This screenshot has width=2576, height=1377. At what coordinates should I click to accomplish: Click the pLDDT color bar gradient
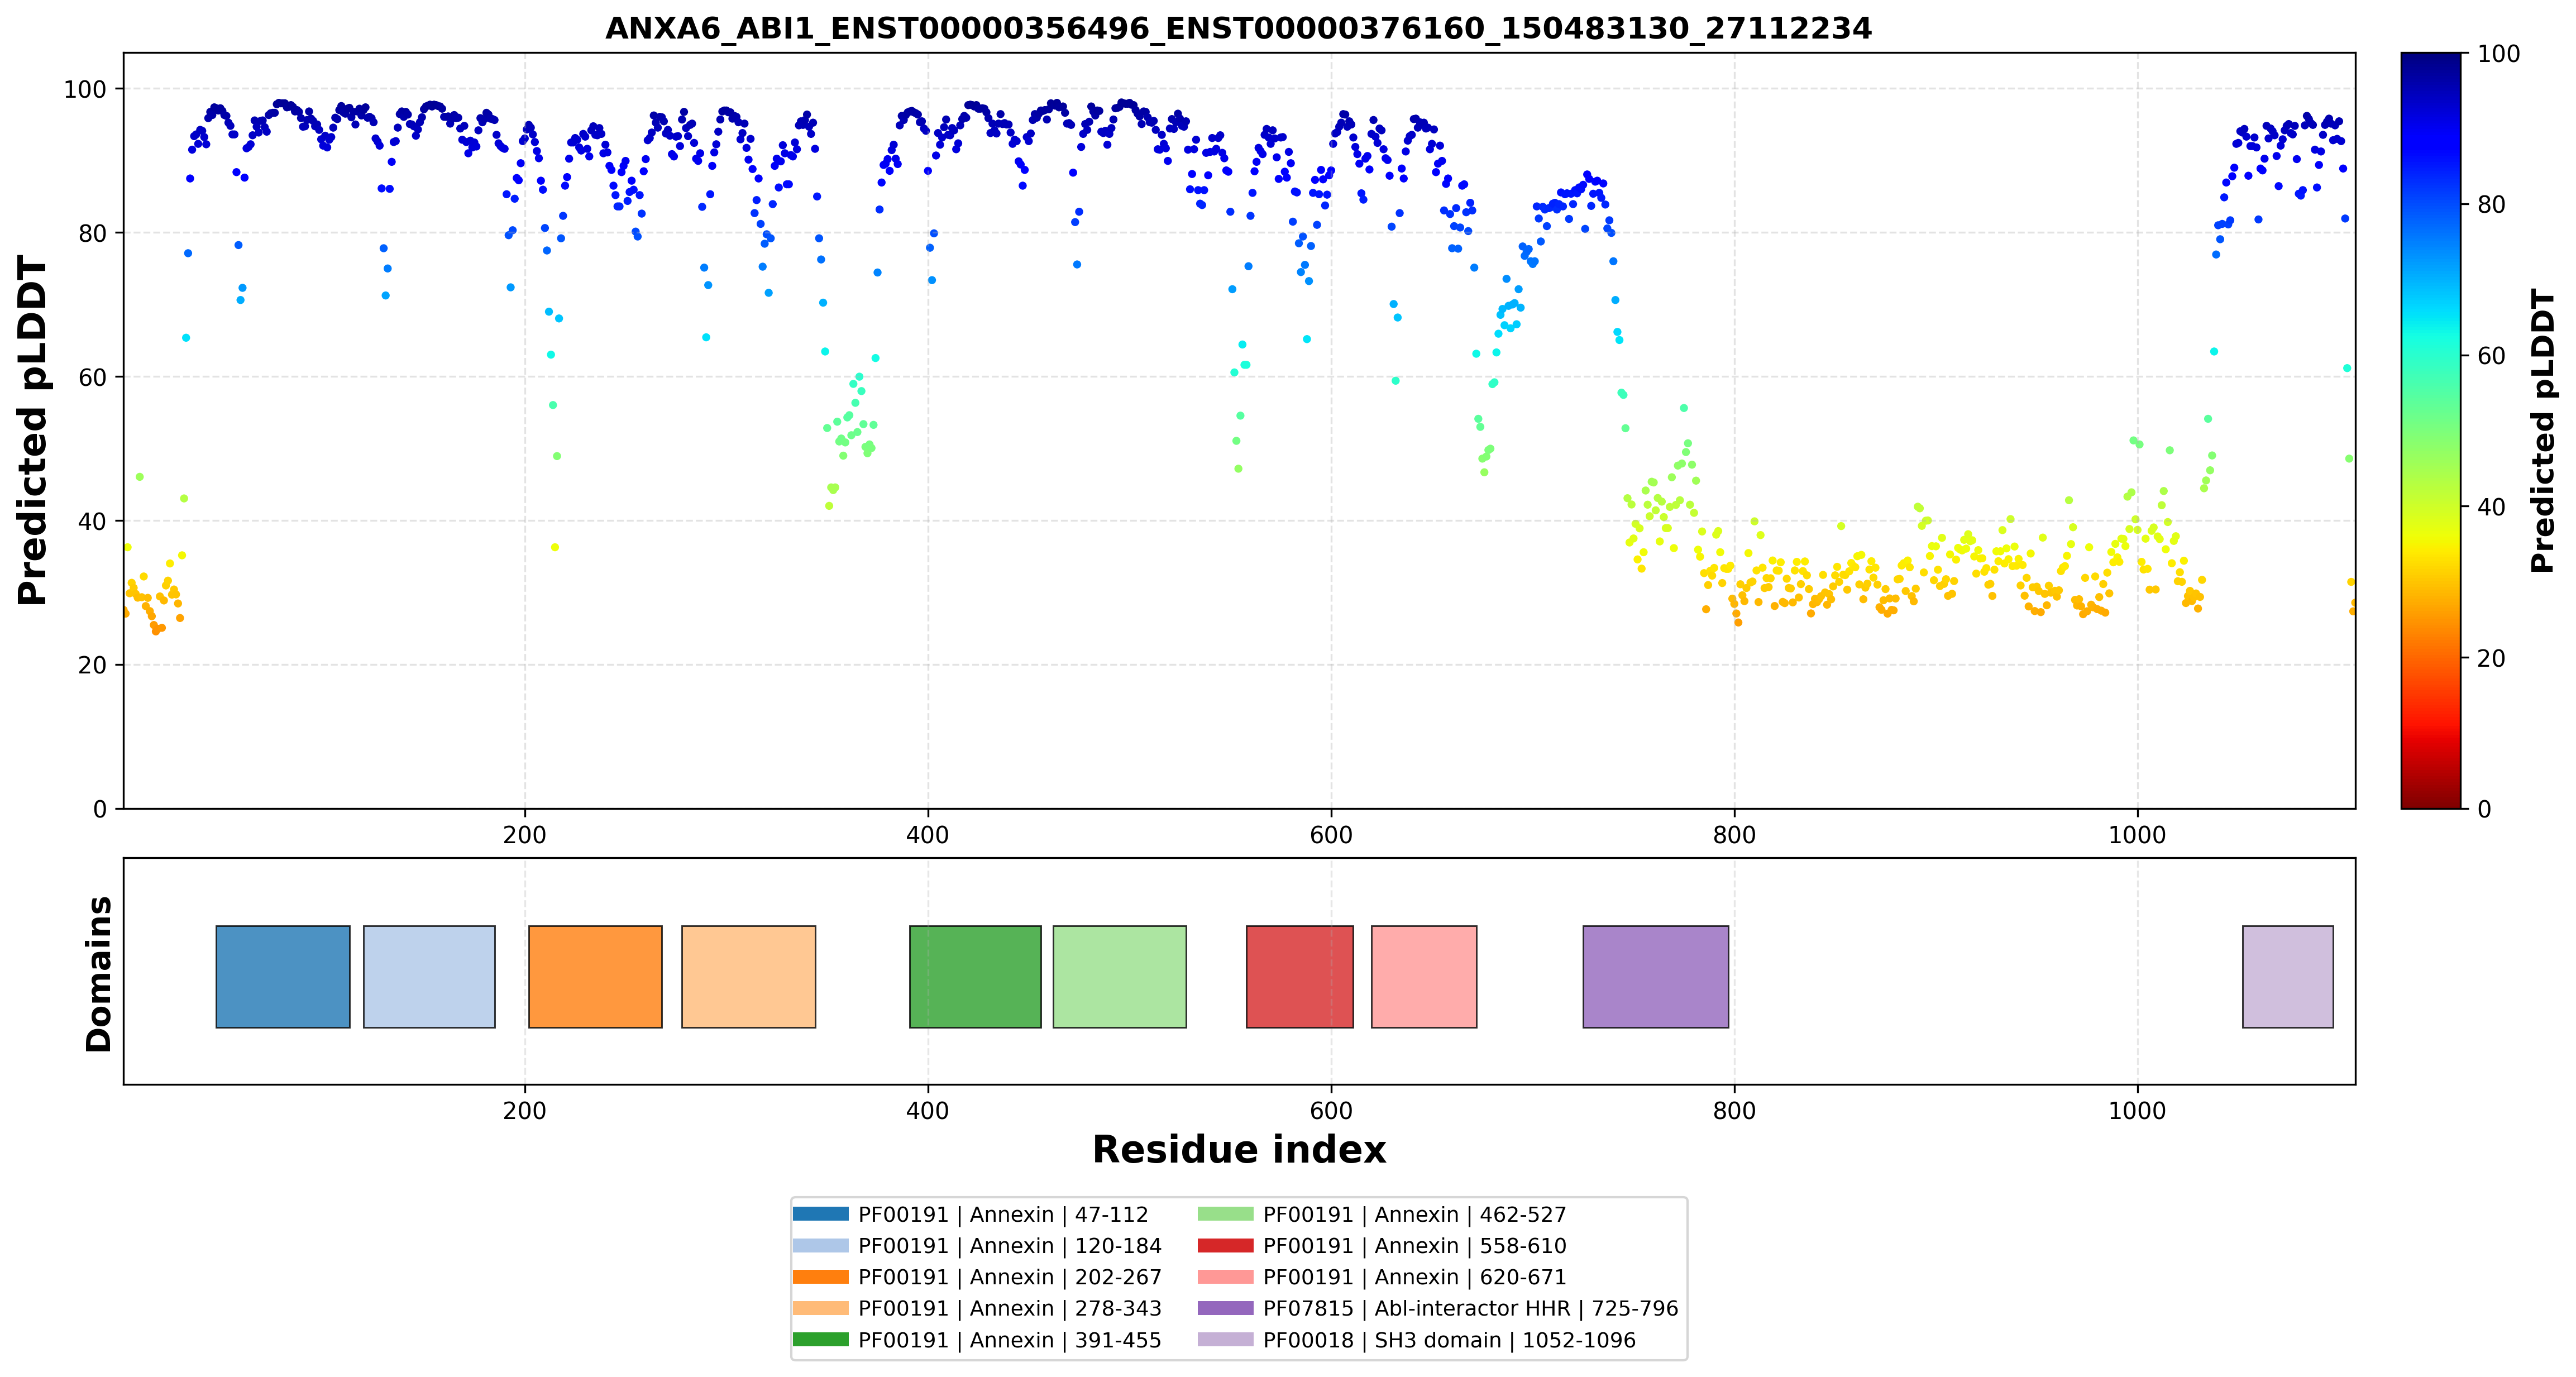(x=2430, y=430)
